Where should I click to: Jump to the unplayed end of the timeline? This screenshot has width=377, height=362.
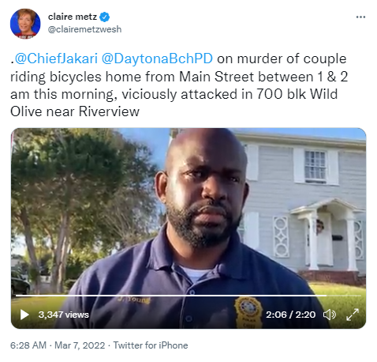tap(344, 296)
